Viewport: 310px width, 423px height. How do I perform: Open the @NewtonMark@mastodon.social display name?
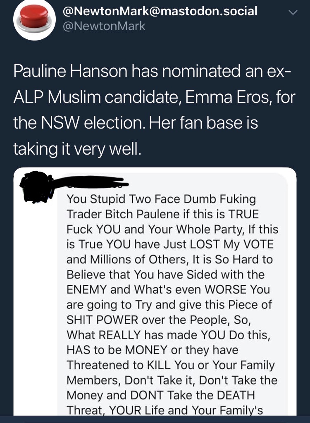(x=160, y=11)
